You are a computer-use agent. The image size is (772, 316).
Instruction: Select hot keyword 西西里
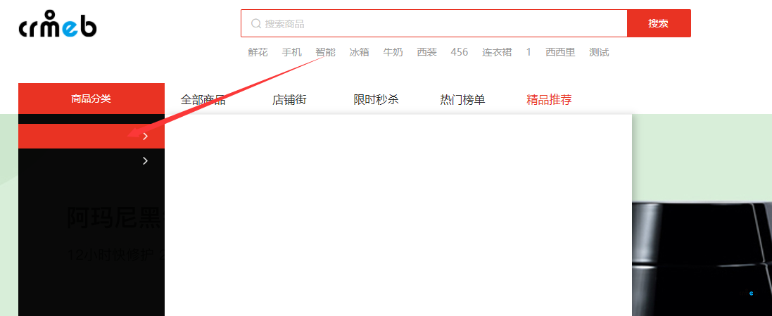coord(560,52)
